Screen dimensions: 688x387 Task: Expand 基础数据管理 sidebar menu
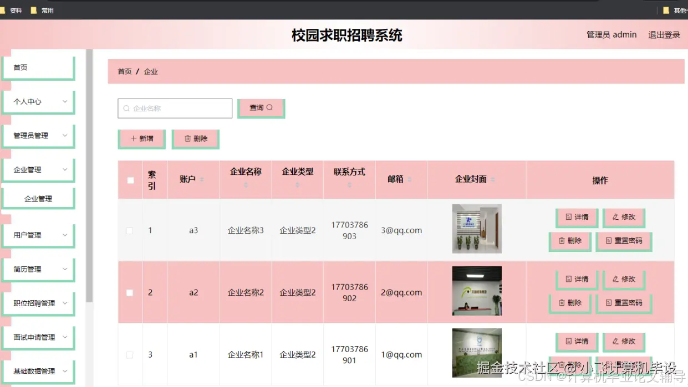tap(38, 371)
